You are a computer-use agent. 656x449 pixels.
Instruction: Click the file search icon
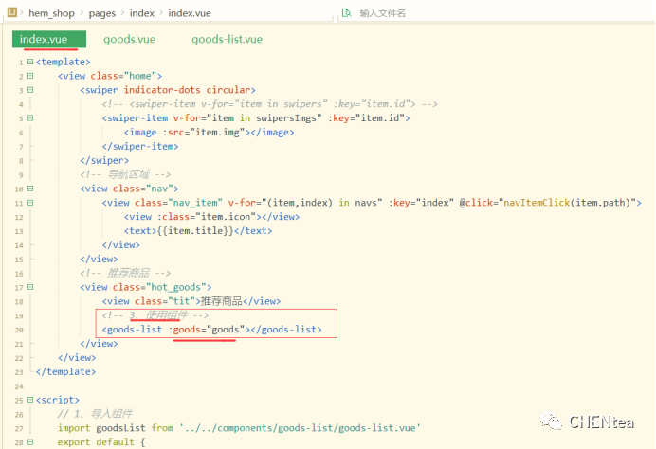coord(347,13)
